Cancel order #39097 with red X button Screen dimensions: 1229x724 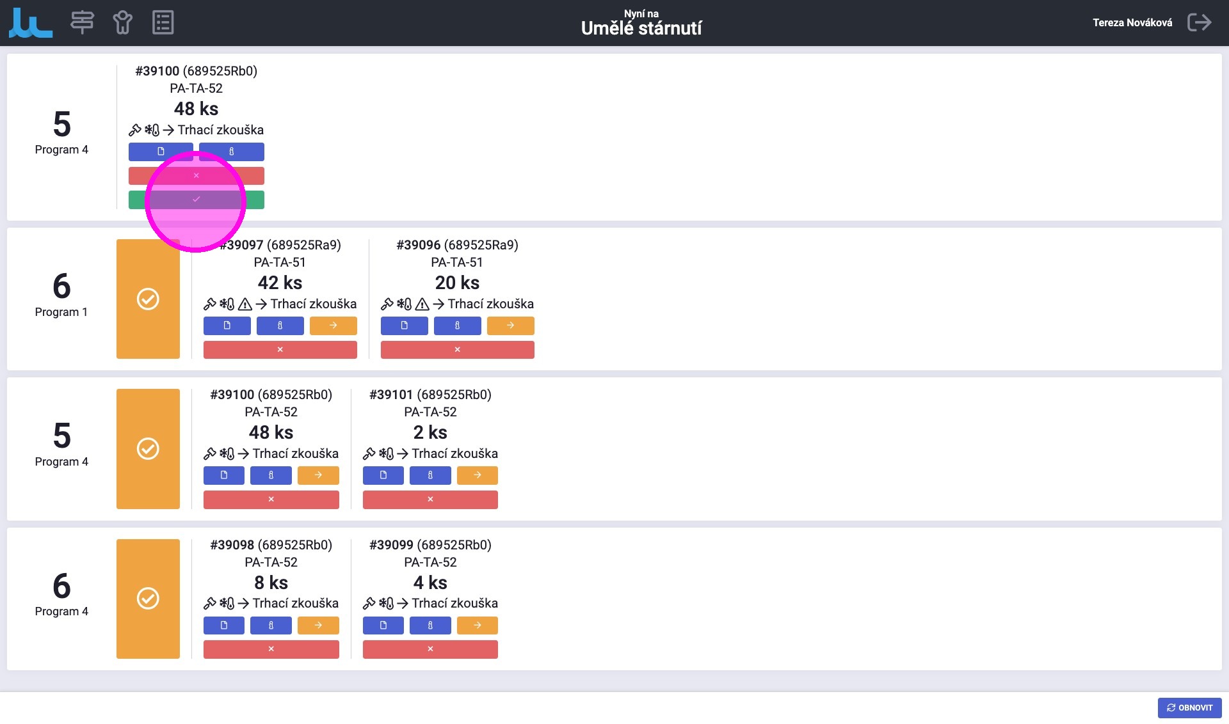[280, 350]
